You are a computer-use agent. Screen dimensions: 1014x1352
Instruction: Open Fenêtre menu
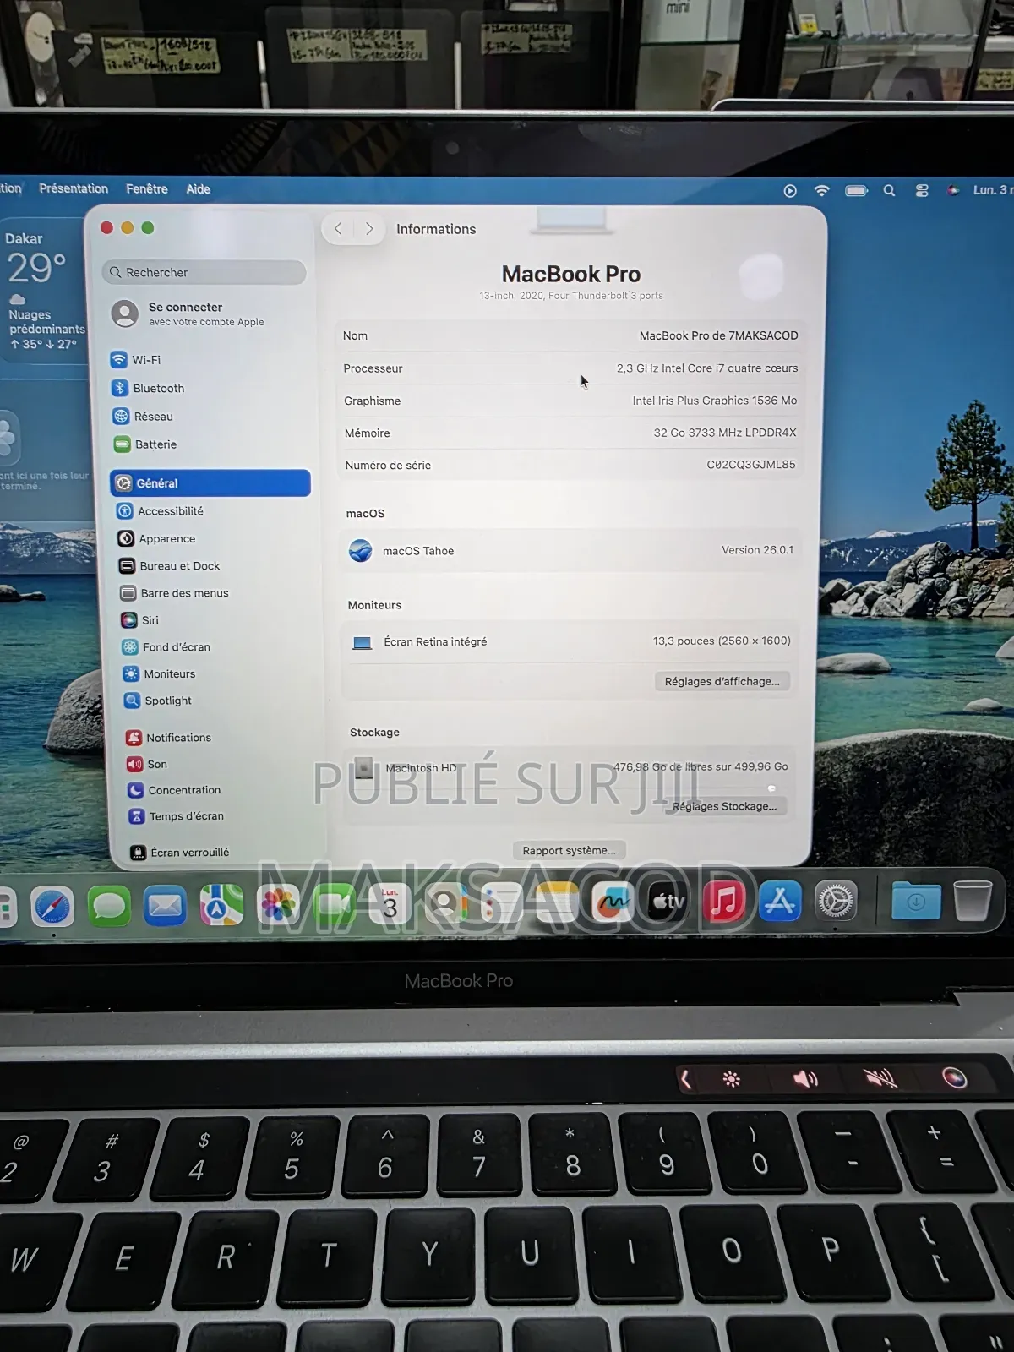click(x=147, y=188)
